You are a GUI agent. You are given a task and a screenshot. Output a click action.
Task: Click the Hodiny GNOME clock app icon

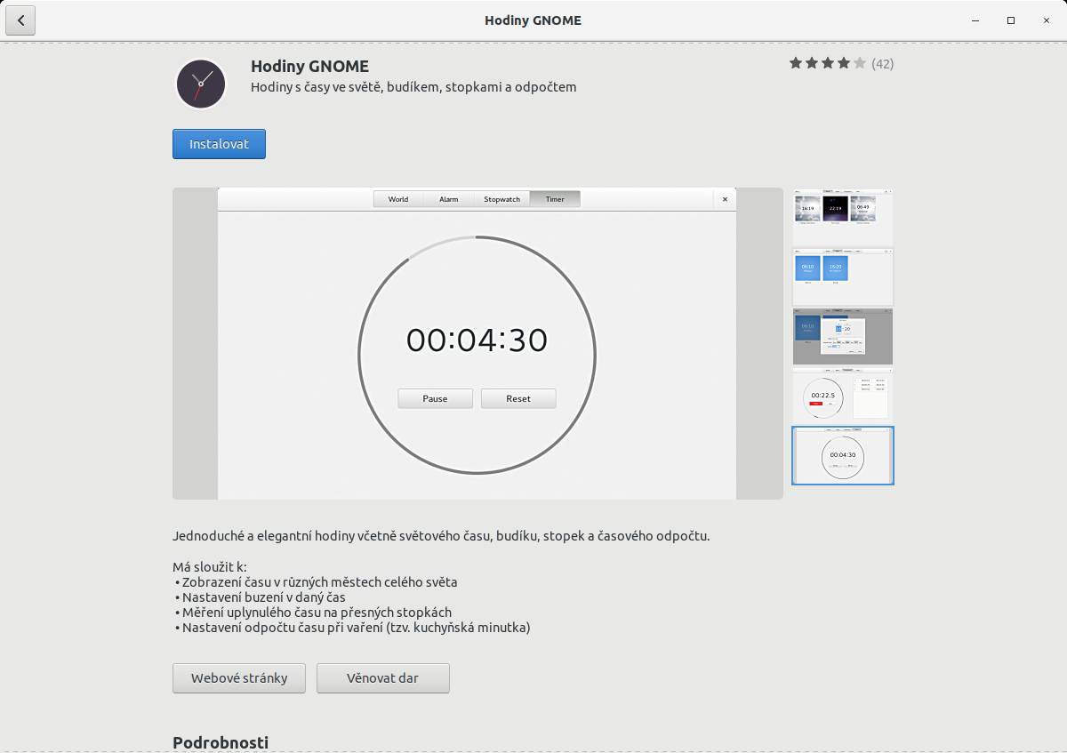point(201,84)
